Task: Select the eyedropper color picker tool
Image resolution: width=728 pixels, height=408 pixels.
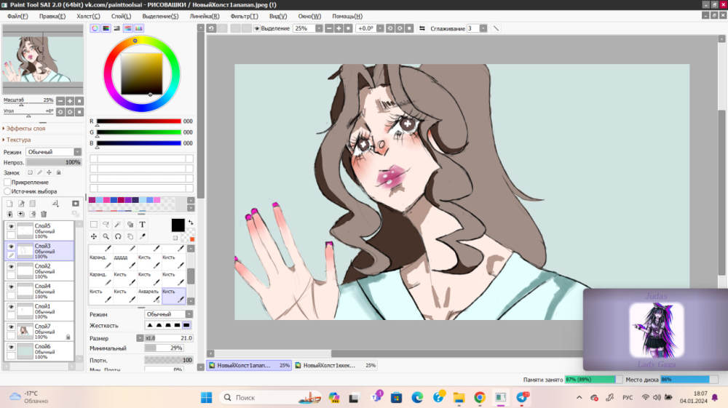Action: pos(142,236)
